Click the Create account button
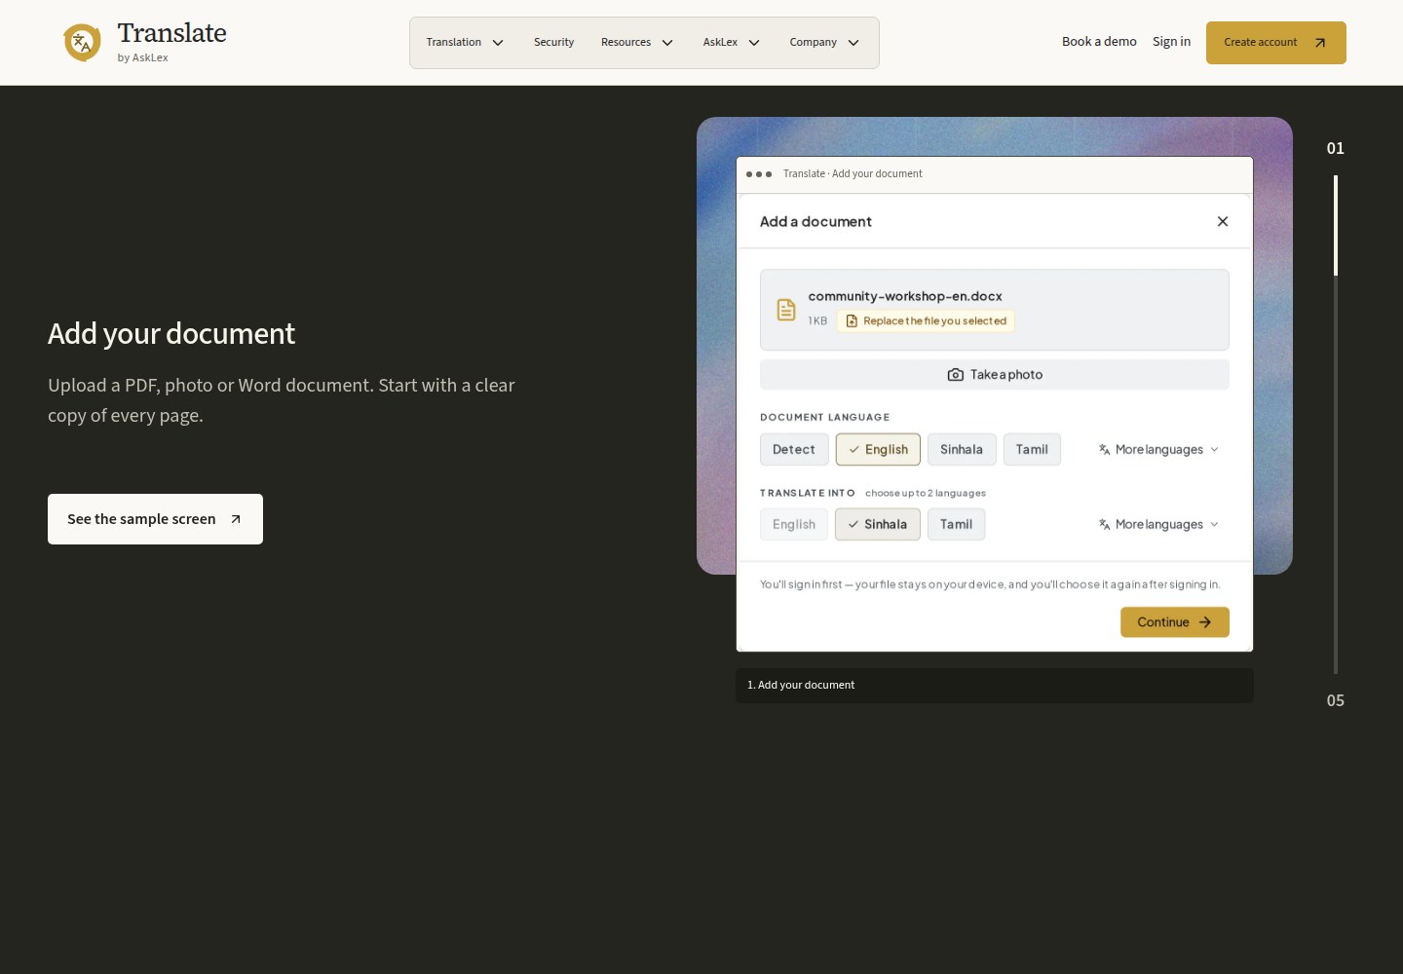1403x974 pixels. 1276,43
